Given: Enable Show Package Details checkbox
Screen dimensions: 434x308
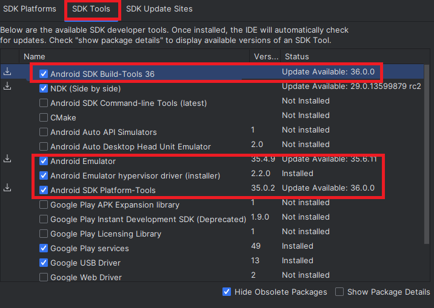Looking at the screenshot, I should point(339,292).
